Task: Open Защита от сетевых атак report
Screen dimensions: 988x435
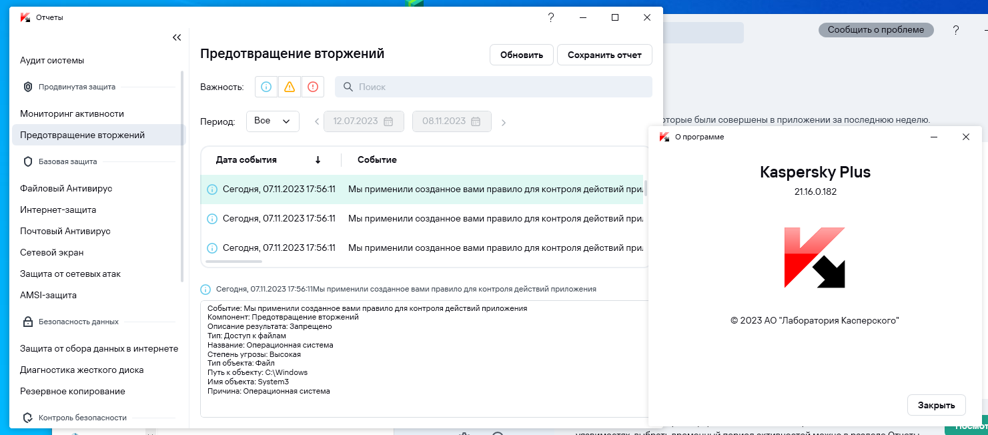Action: point(71,274)
